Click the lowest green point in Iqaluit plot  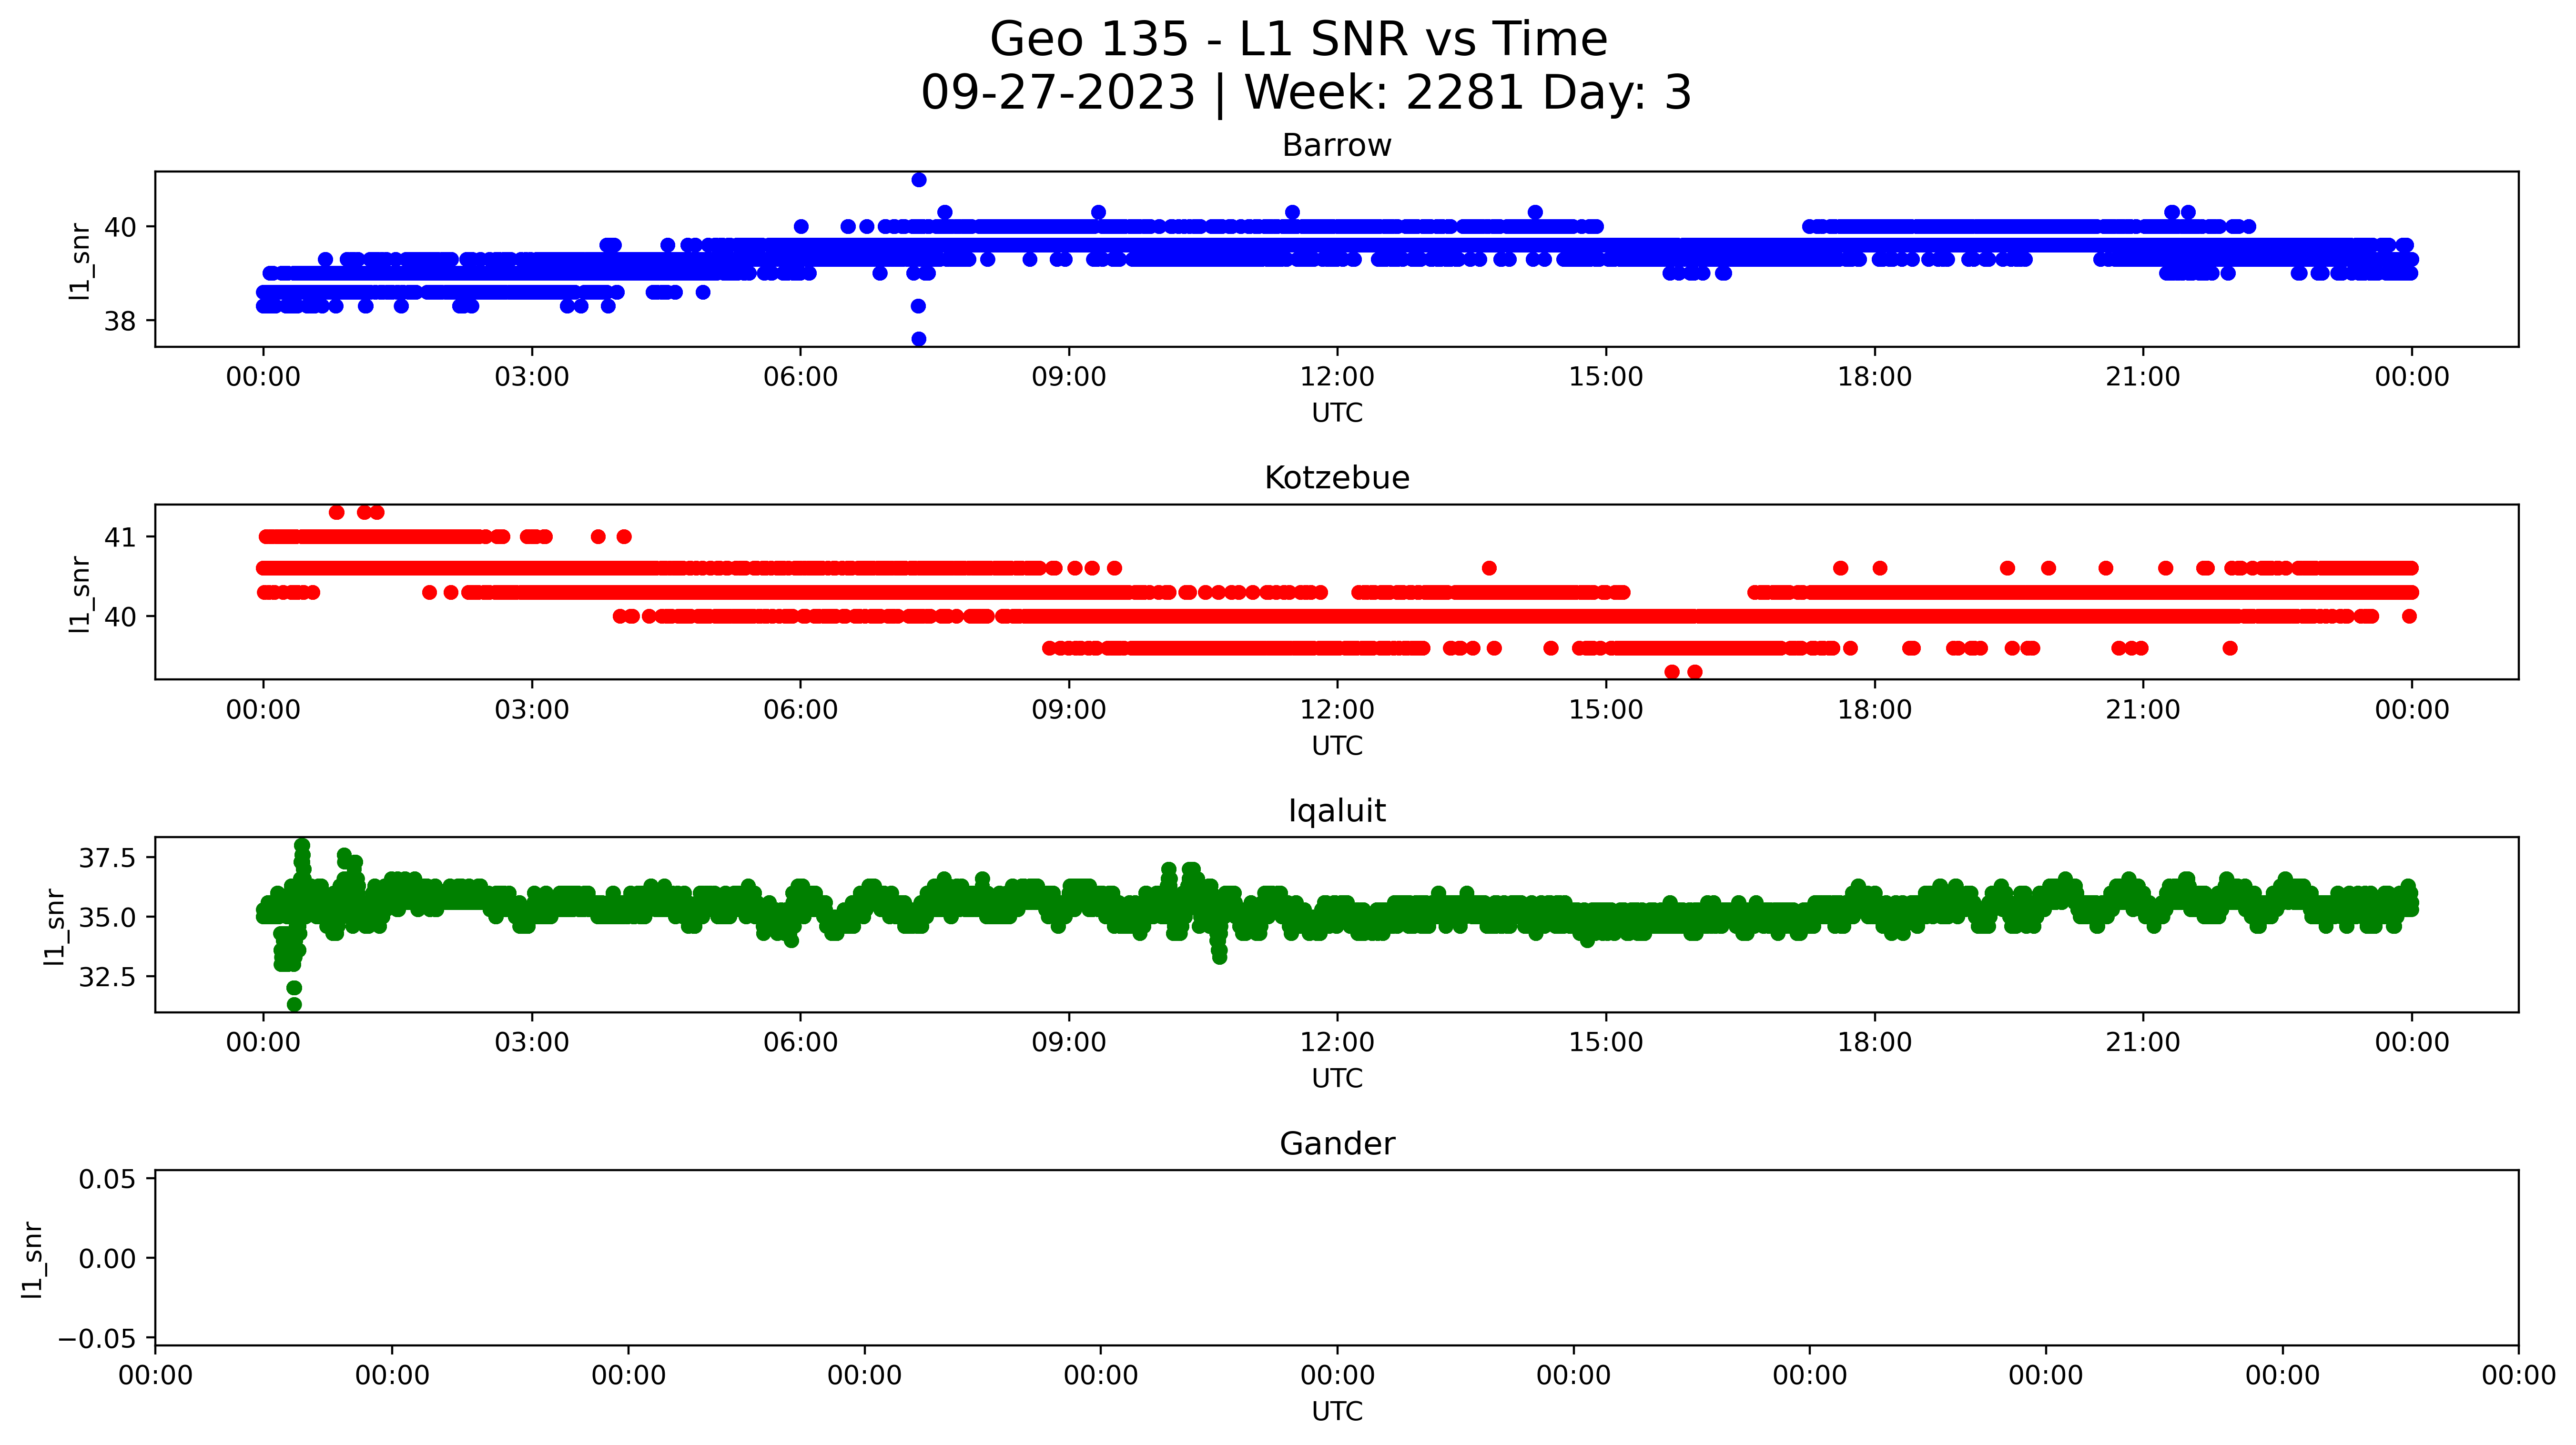click(294, 1004)
